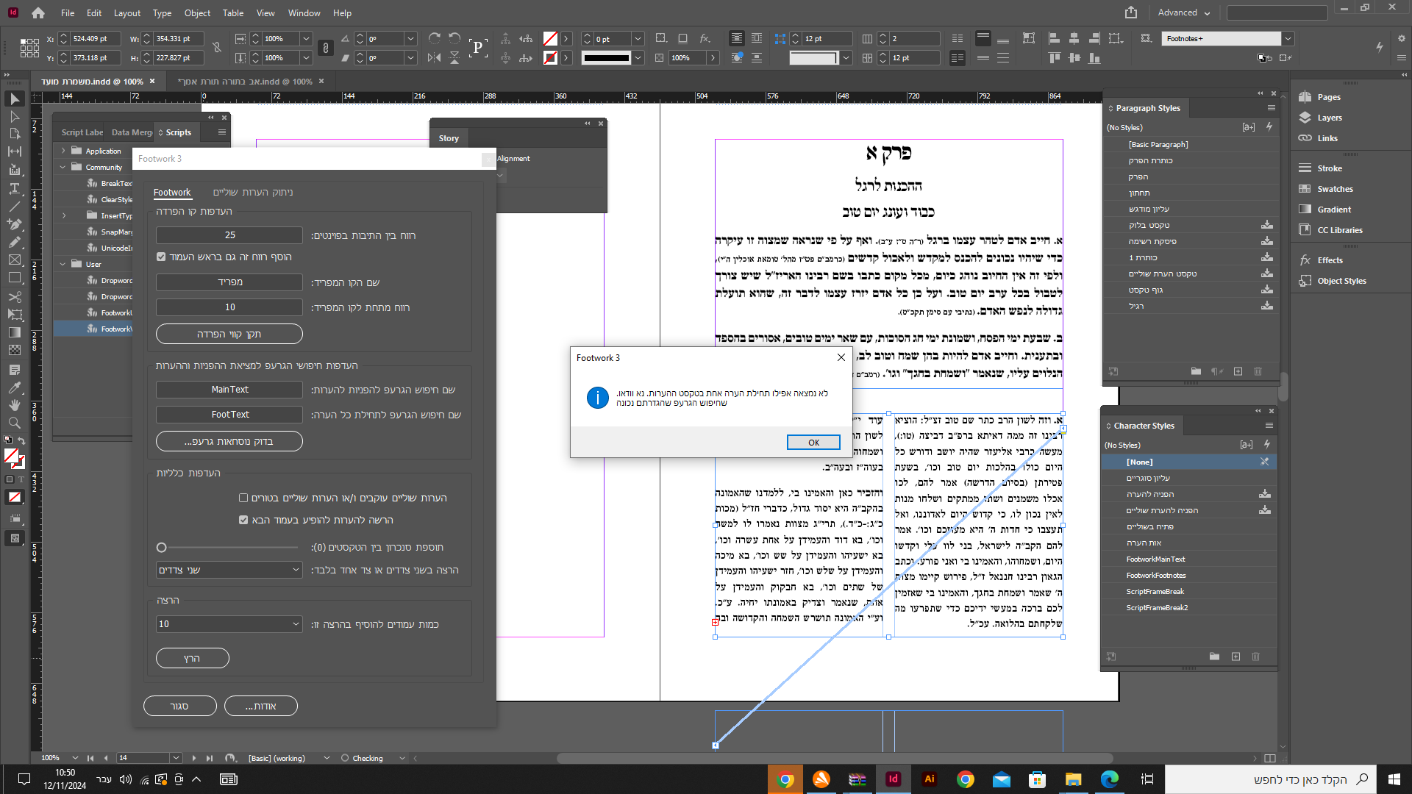Select the Type tool in toolbar
Viewport: 1412px width, 794px height.
click(x=14, y=188)
